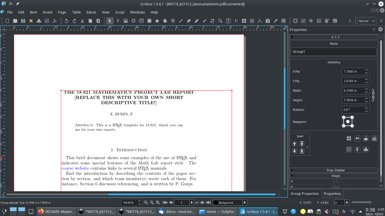Click the Name field containing Group1
Image resolution: width=385 pixels, height=216 pixels.
[x=333, y=51]
